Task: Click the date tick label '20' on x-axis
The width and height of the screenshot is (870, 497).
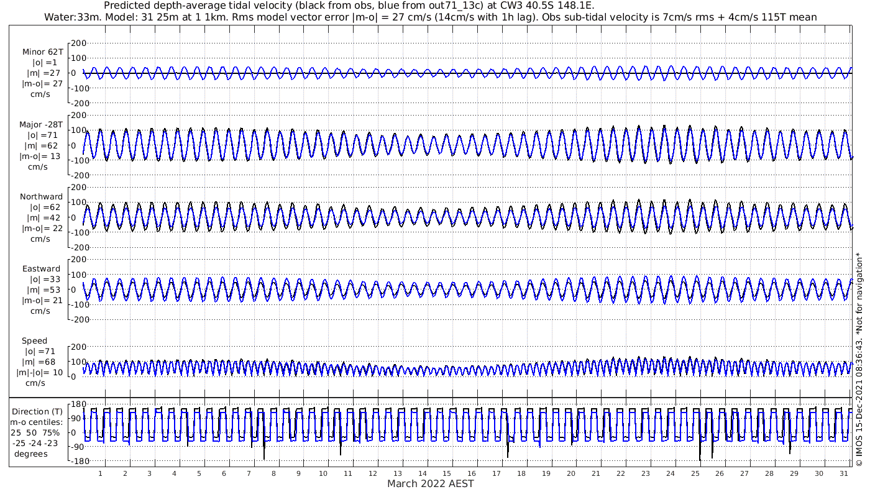Action: click(571, 473)
